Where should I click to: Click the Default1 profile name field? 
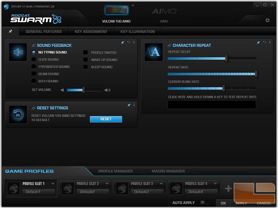[x=38, y=192]
